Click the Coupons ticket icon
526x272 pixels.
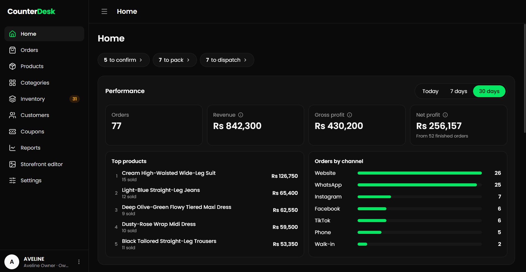[12, 131]
